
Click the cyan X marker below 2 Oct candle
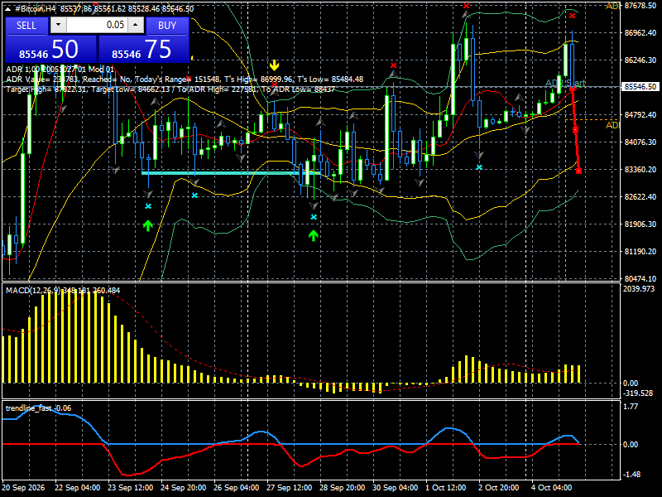coord(479,167)
